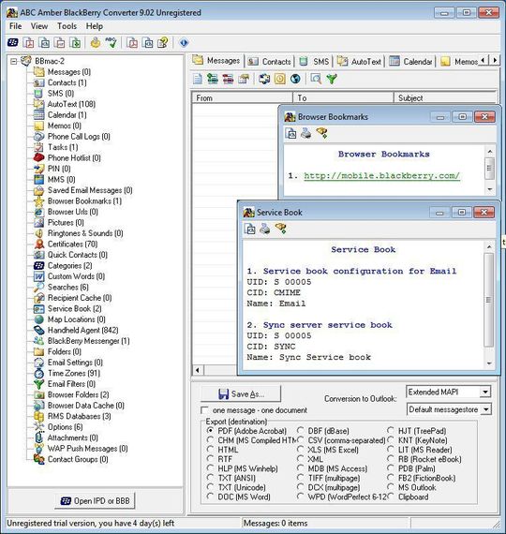Sort messages by the Subject column header
The image size is (506, 534).
tap(445, 97)
